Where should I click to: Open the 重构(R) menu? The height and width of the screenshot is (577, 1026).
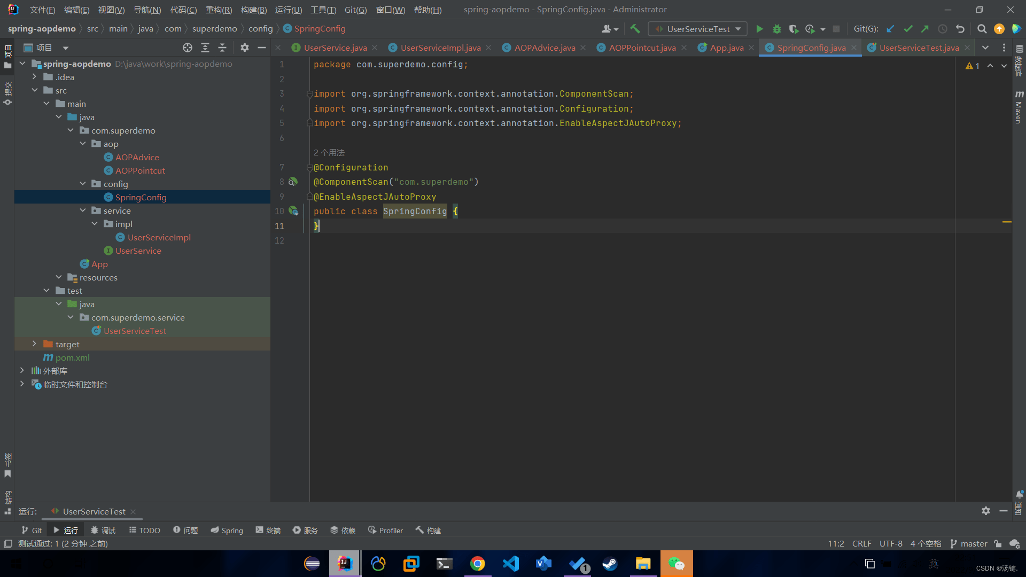coord(219,10)
